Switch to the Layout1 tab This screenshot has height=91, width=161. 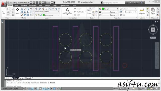[22, 78]
